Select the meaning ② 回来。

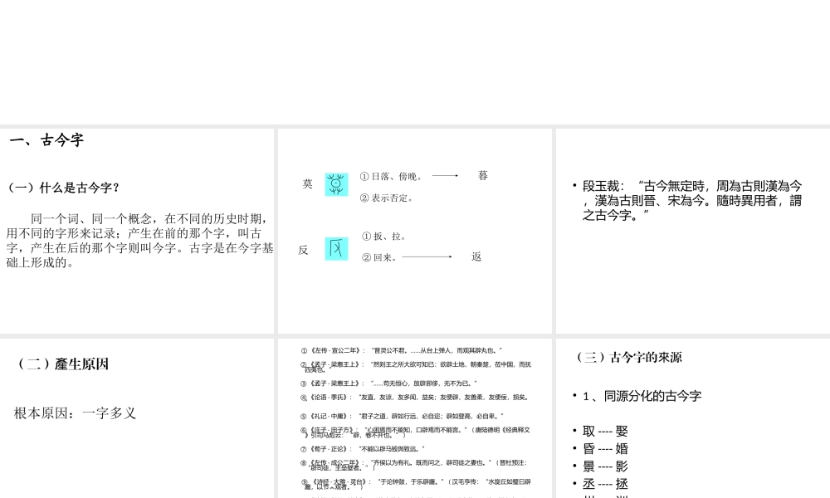379,257
